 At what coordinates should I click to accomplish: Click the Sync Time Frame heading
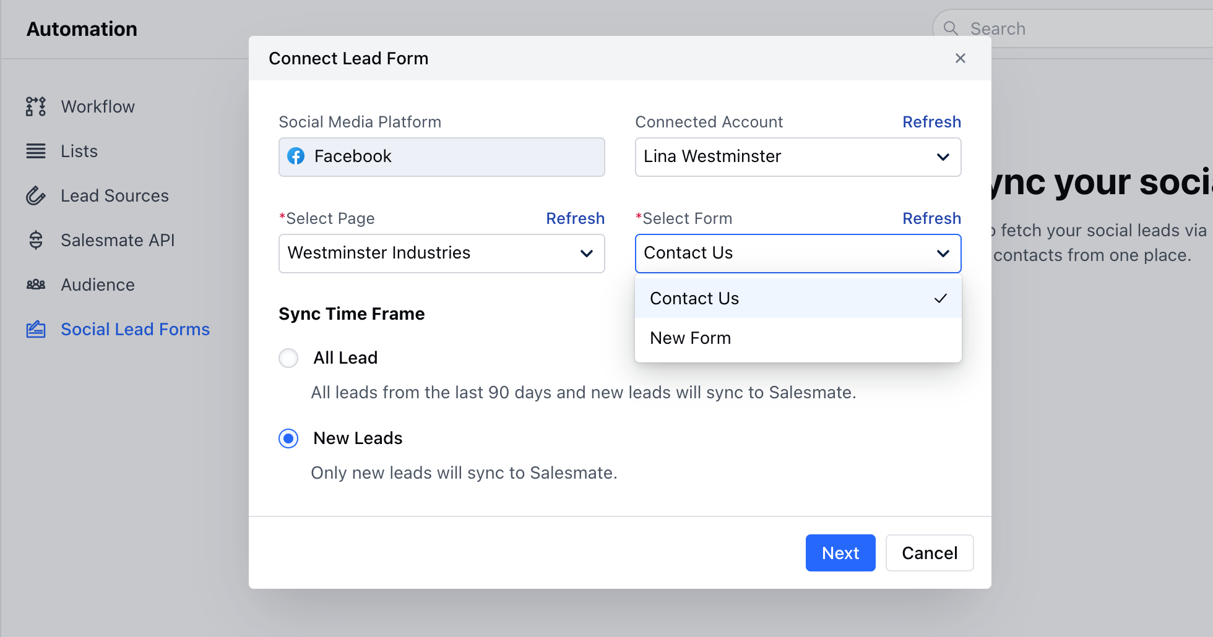352,314
